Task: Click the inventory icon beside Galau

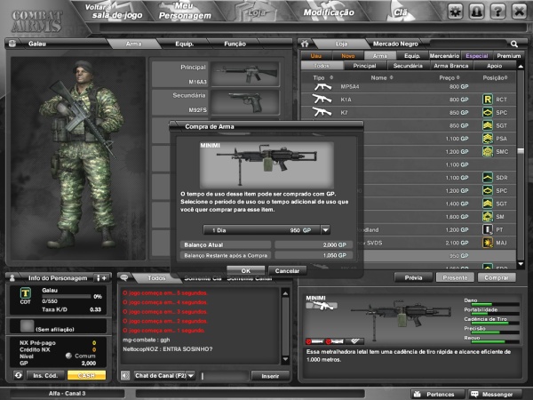Action: coord(12,44)
